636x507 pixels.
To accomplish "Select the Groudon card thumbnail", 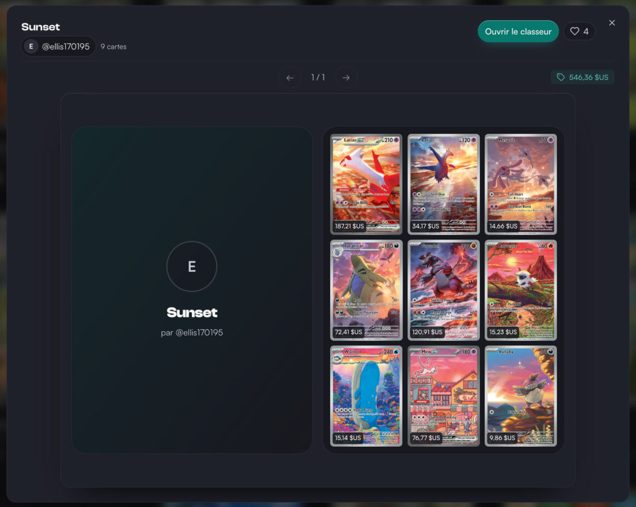I will (444, 290).
